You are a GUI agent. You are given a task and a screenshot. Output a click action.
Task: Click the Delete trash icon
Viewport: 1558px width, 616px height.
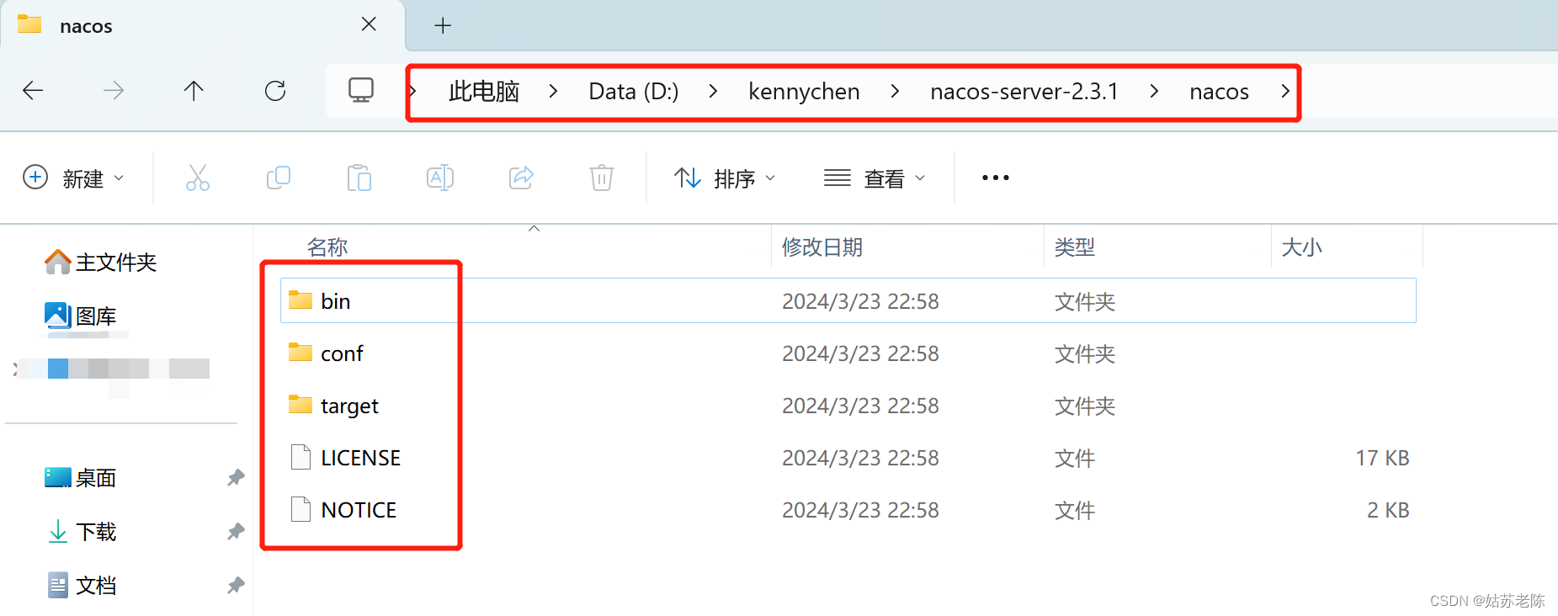[602, 178]
